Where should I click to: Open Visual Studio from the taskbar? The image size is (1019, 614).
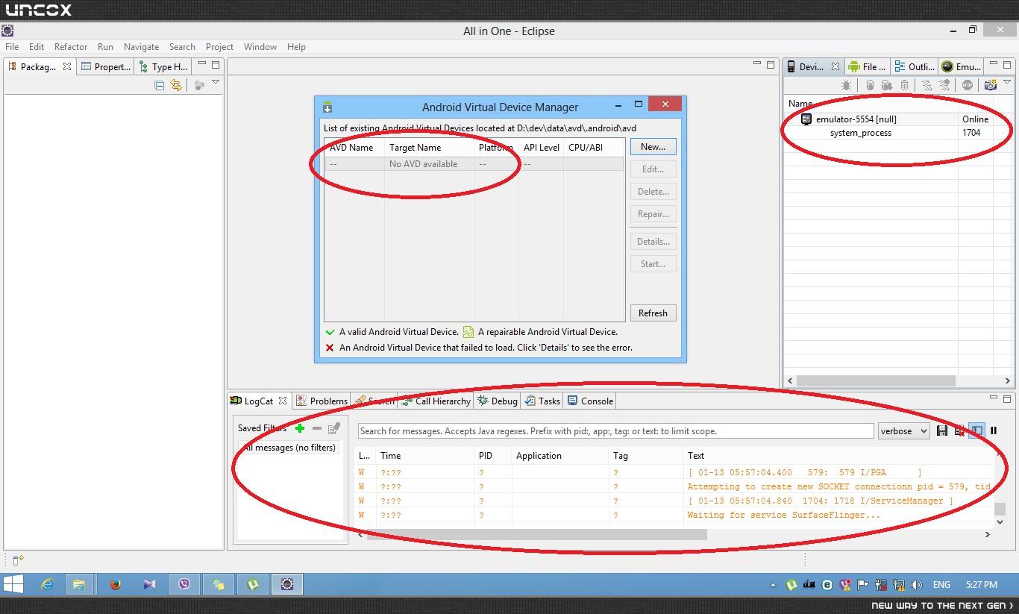[150, 584]
